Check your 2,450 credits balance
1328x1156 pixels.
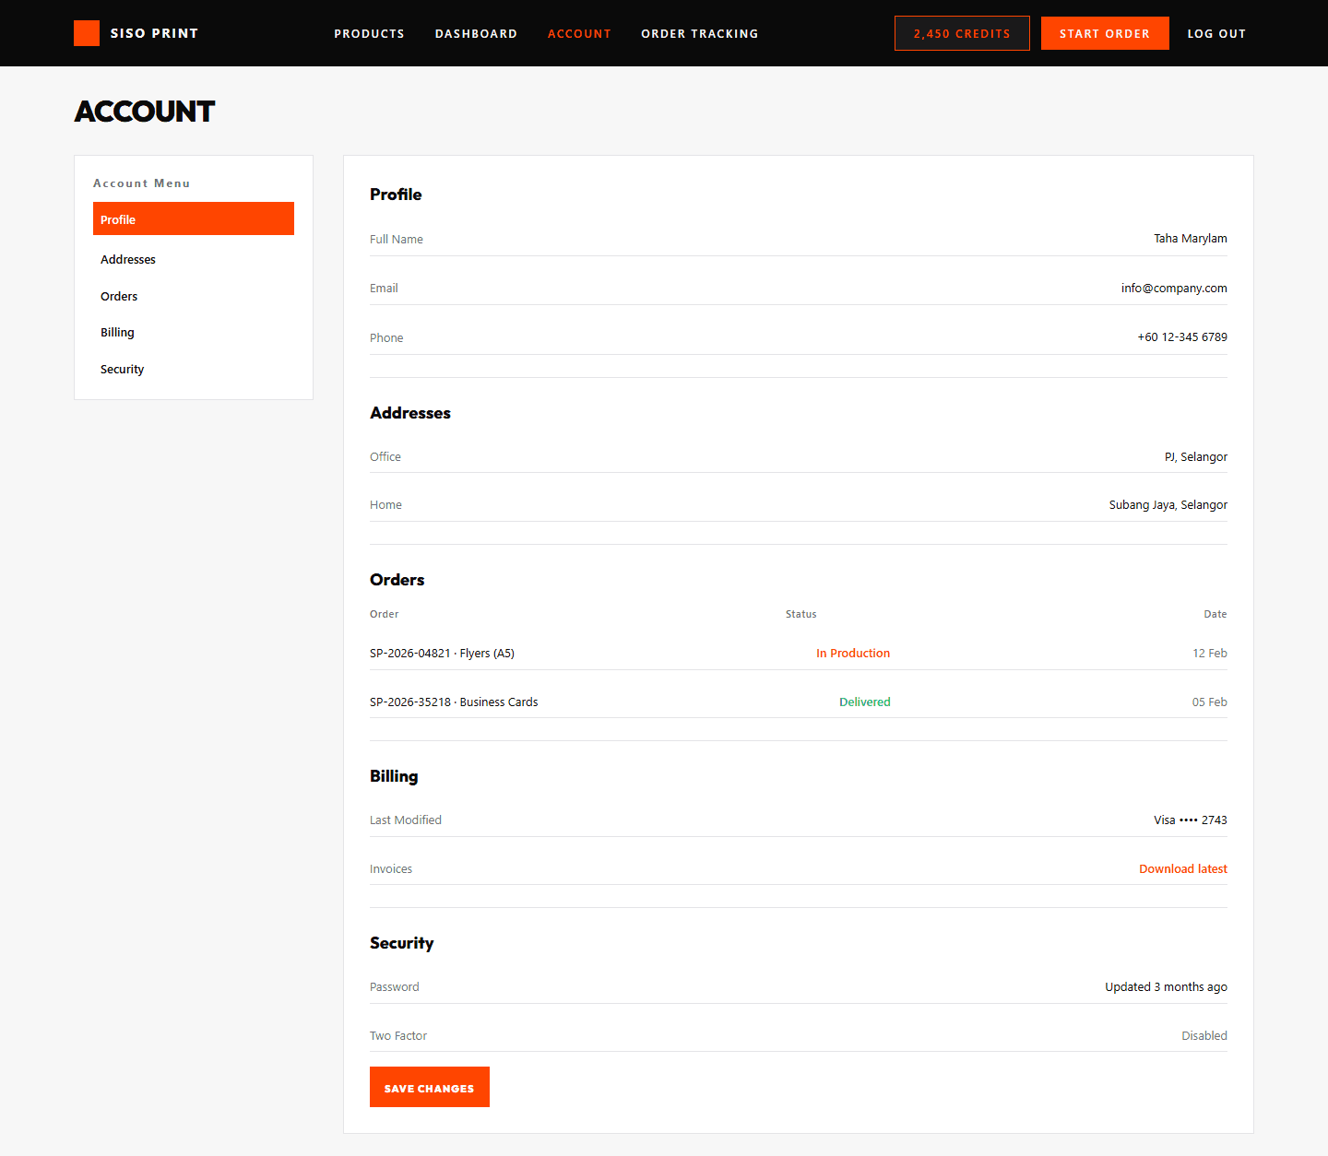(962, 33)
